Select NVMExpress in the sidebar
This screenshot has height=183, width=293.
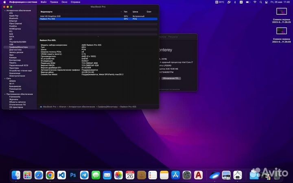(x=15, y=29)
